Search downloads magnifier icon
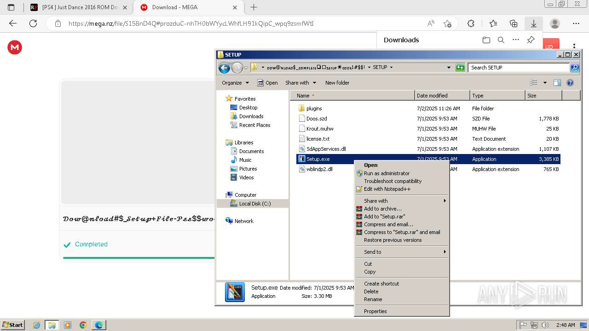 point(501,40)
